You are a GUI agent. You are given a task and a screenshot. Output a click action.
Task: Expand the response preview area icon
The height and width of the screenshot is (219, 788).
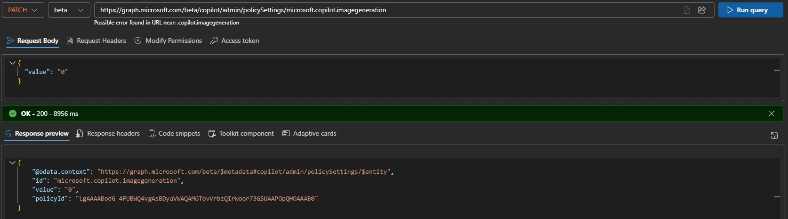tap(774, 136)
